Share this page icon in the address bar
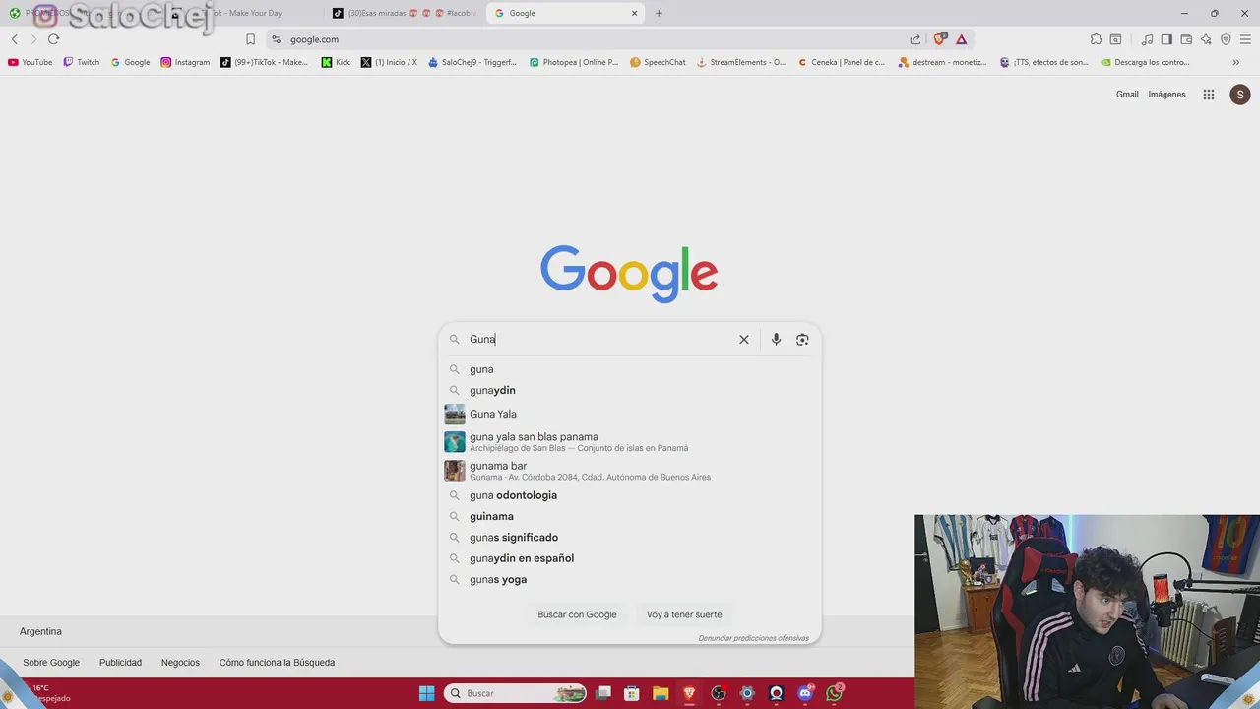 tap(915, 39)
